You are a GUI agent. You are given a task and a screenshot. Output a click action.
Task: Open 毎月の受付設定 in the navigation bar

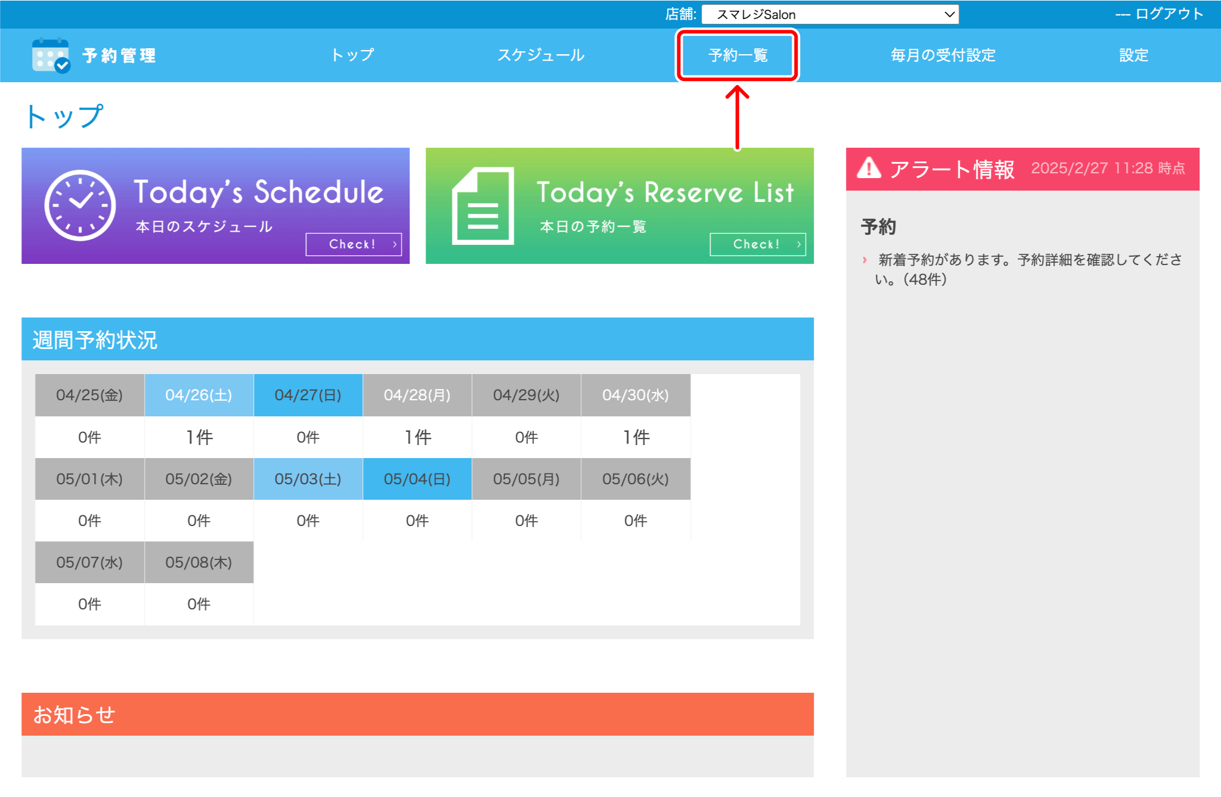pos(943,55)
